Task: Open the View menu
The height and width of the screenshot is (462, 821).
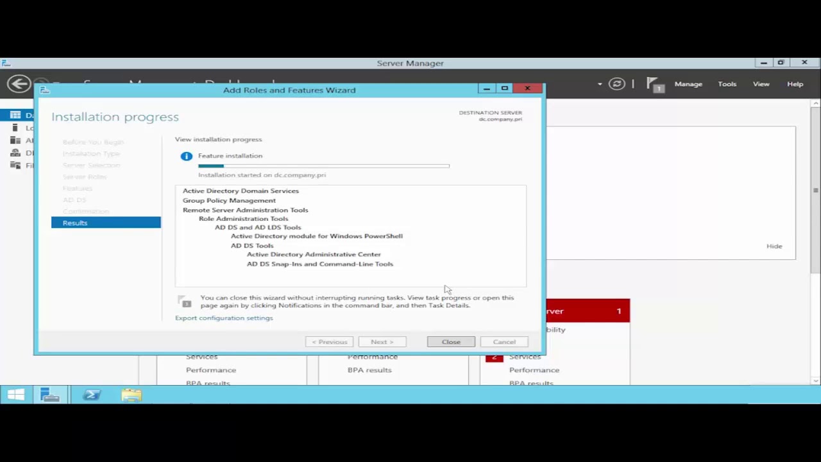Action: point(761,84)
